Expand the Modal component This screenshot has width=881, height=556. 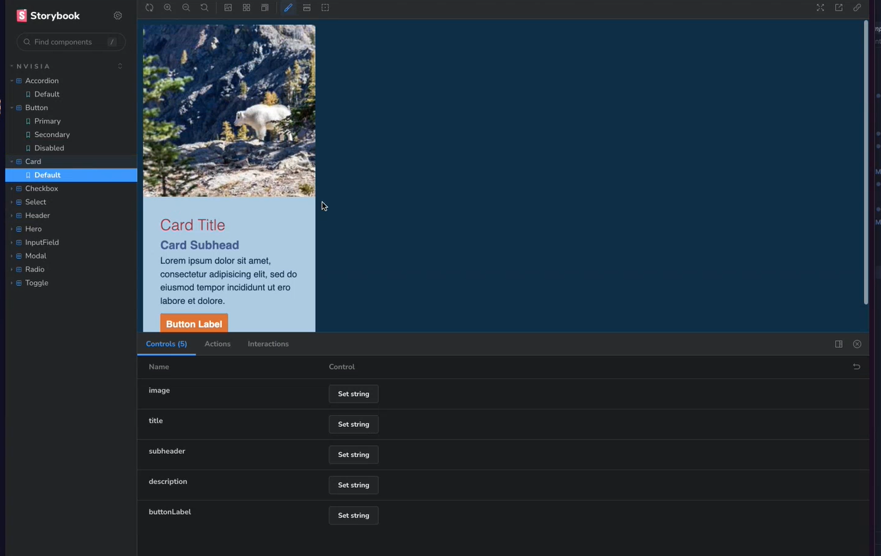(x=36, y=256)
